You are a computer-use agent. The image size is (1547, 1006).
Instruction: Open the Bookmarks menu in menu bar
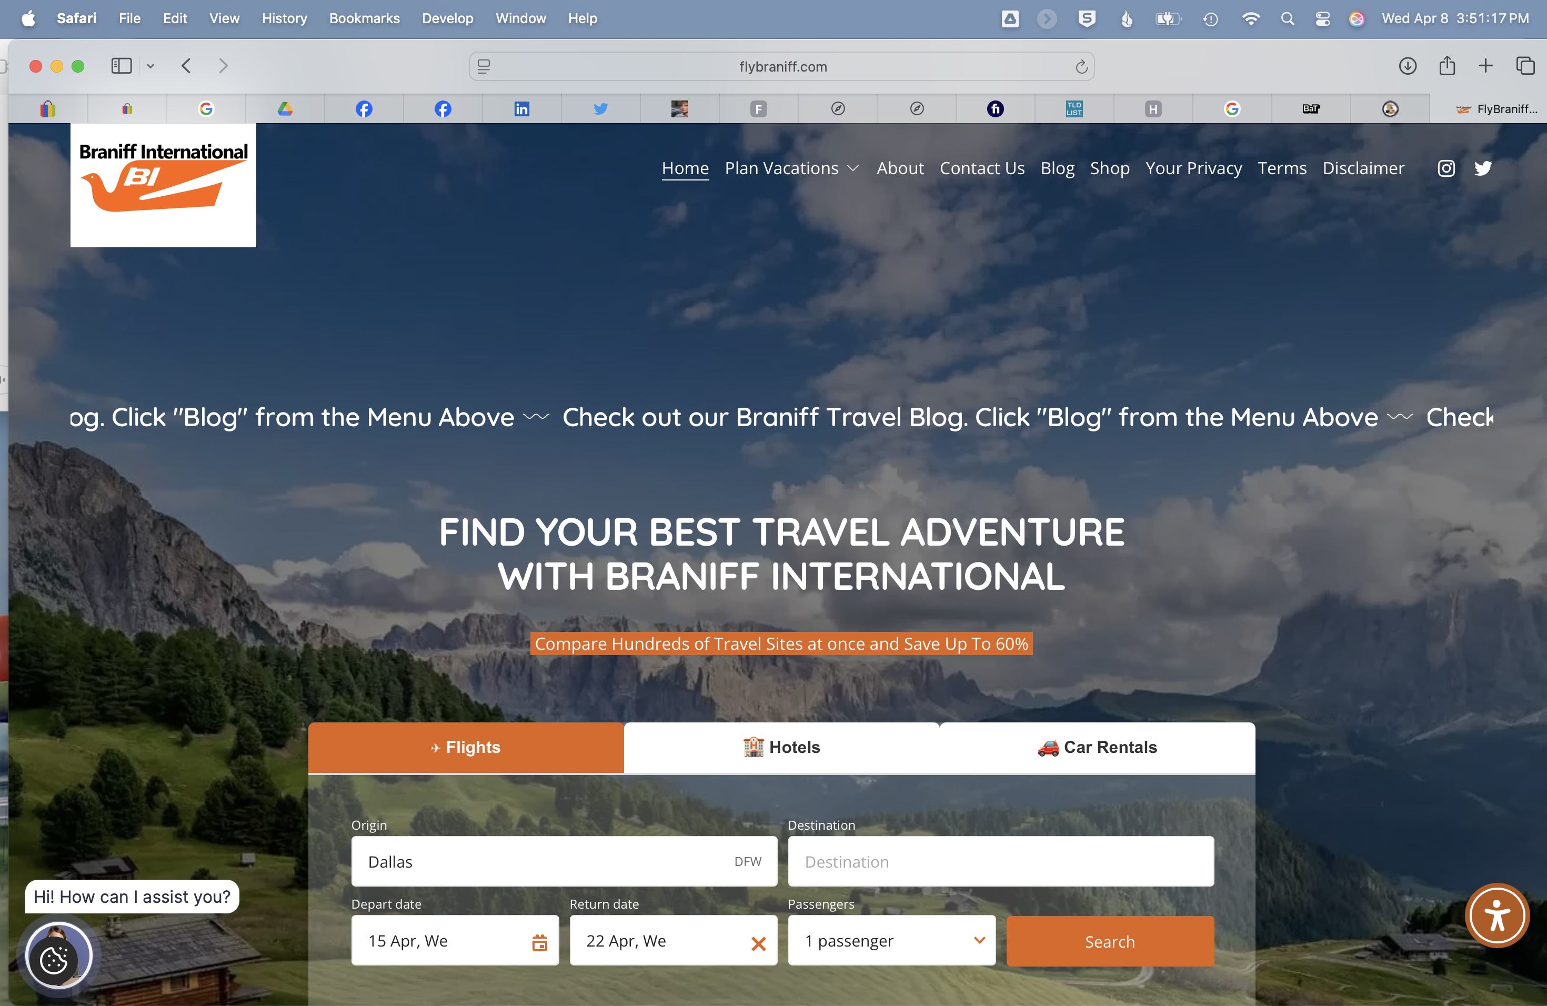pyautogui.click(x=364, y=19)
